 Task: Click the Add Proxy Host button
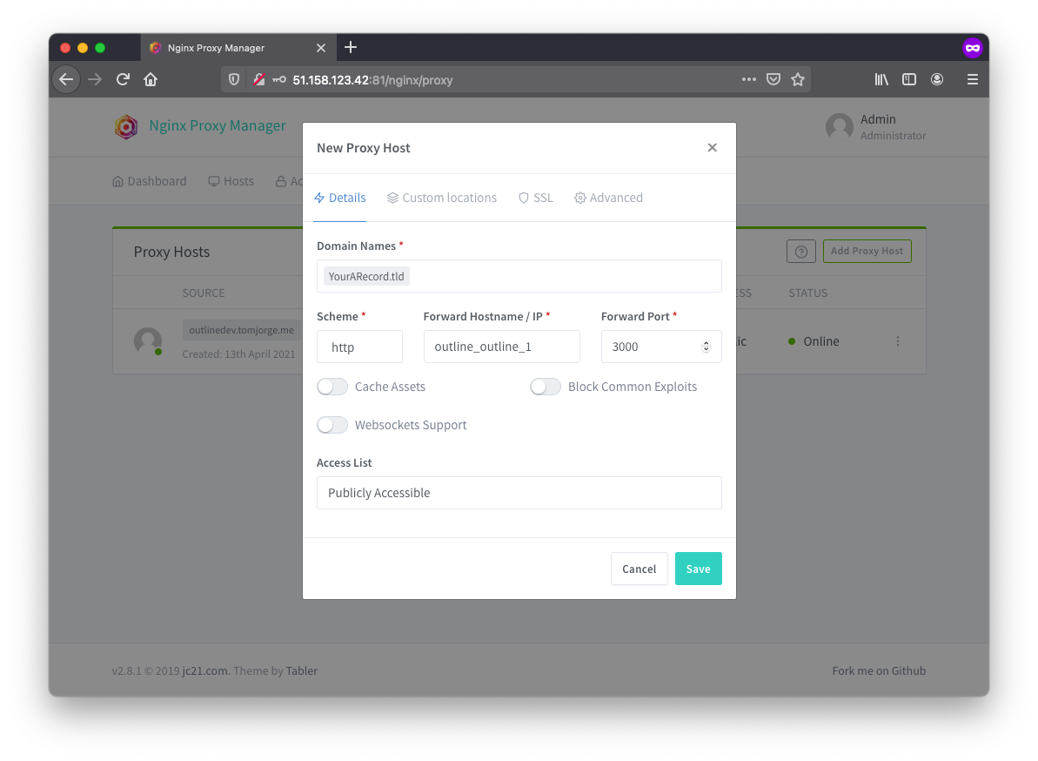click(867, 252)
